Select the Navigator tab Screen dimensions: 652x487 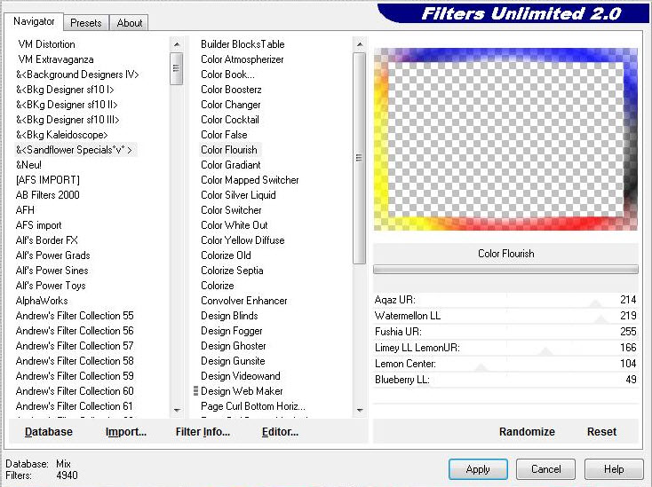pos(34,21)
